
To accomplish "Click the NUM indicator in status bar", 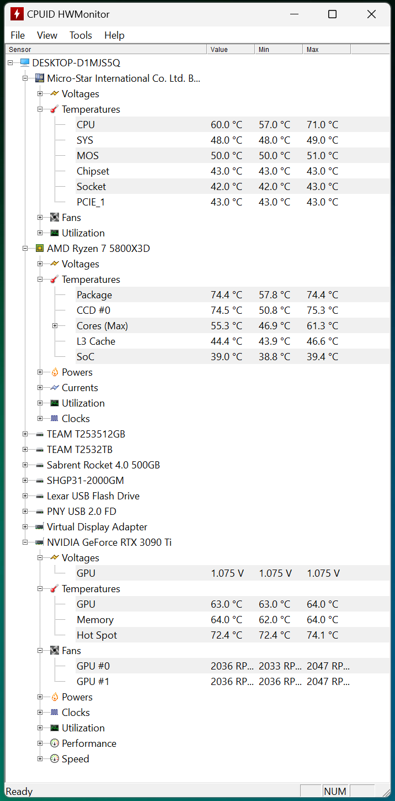I will point(335,792).
